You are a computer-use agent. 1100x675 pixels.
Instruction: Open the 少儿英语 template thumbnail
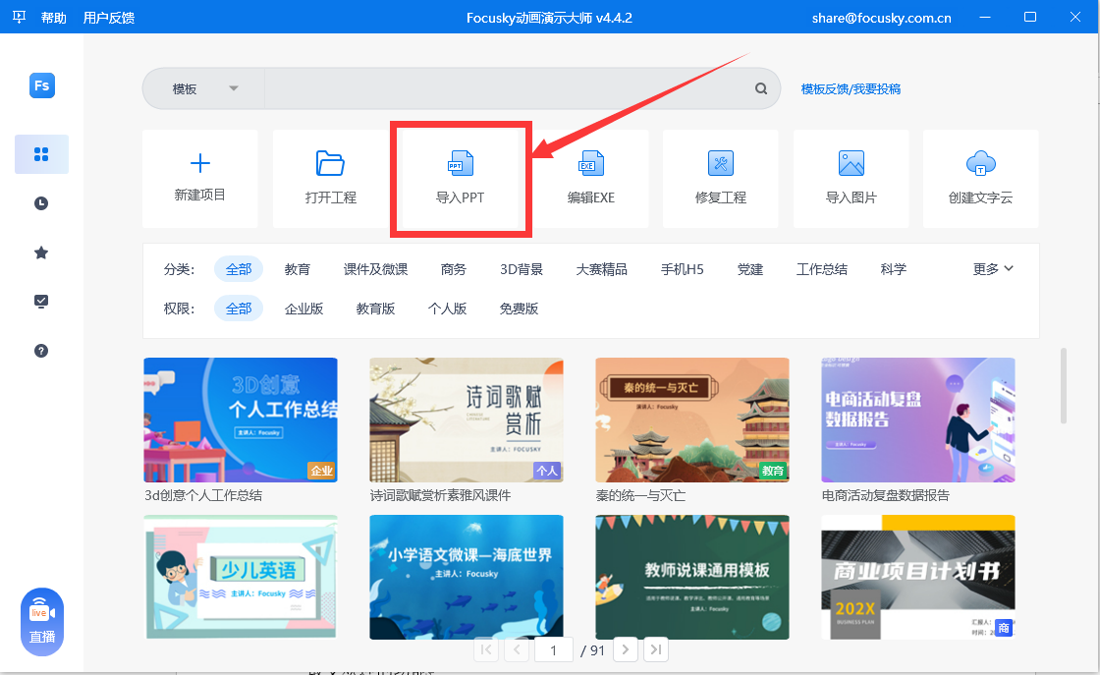[241, 578]
